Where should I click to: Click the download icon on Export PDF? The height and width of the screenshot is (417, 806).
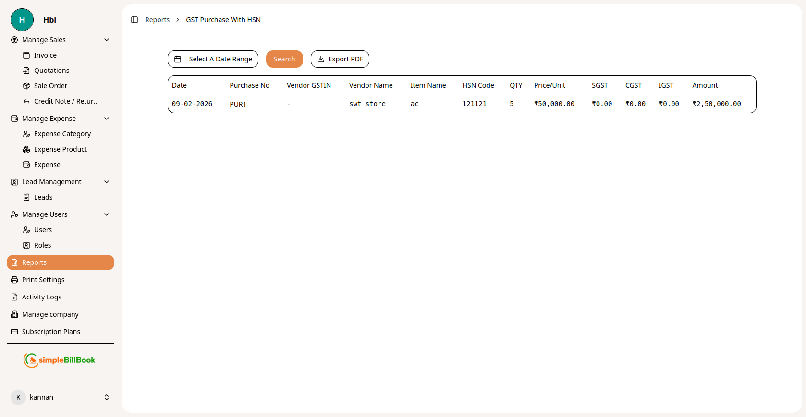point(321,59)
